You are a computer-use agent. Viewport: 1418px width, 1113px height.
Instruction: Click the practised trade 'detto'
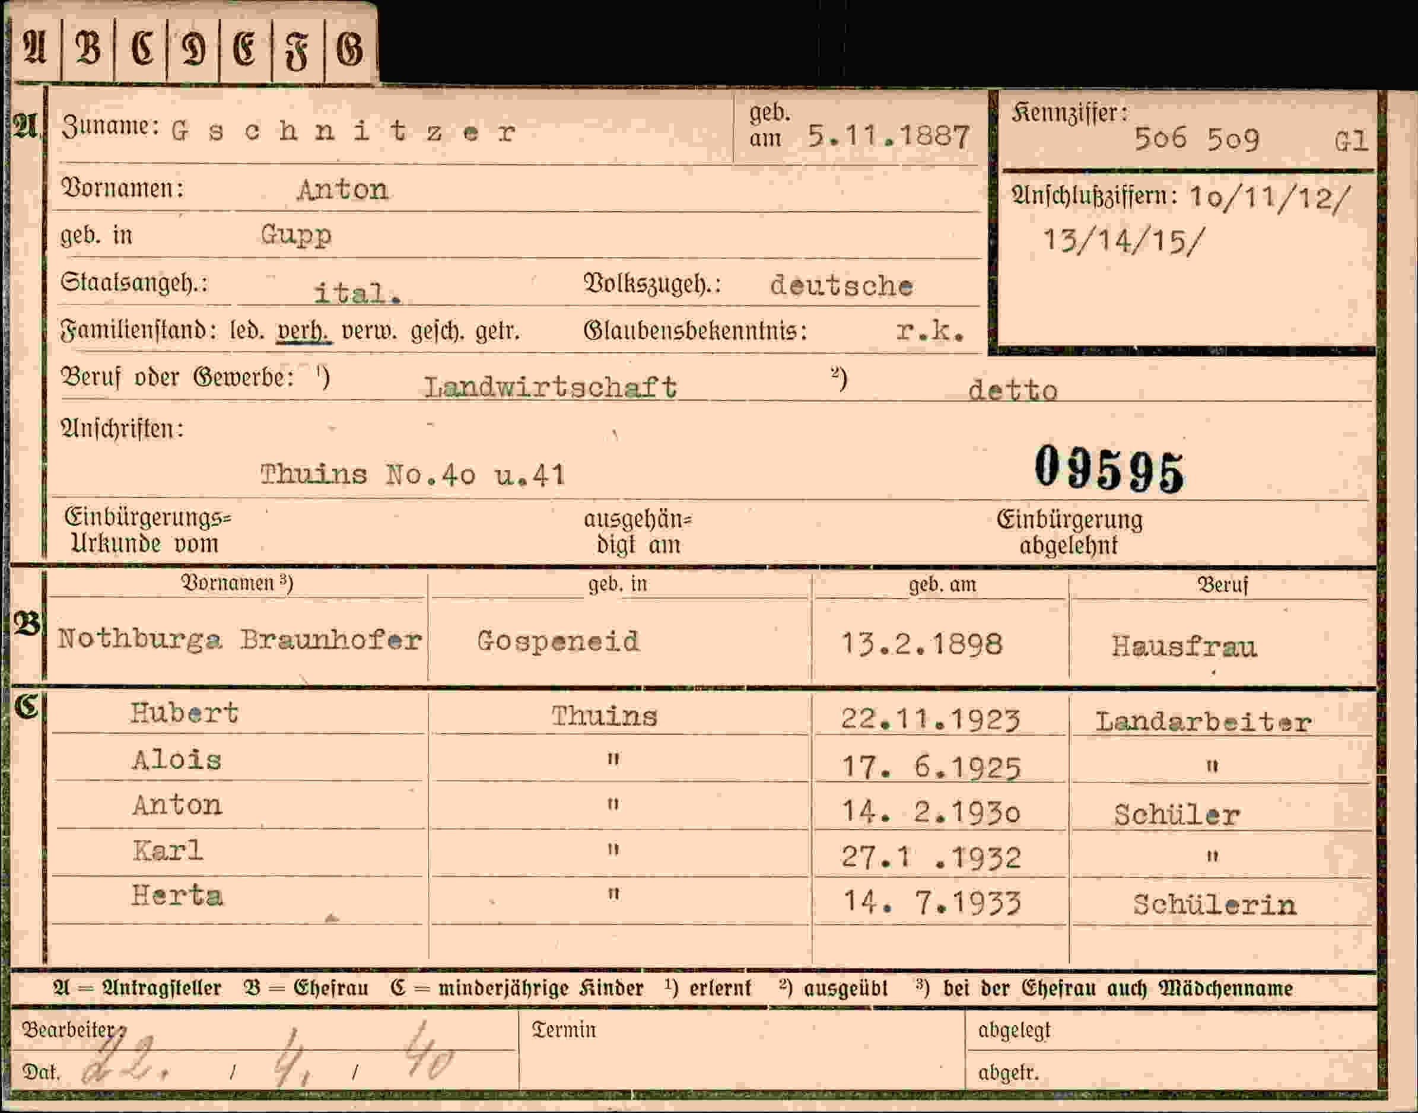coord(1013,390)
